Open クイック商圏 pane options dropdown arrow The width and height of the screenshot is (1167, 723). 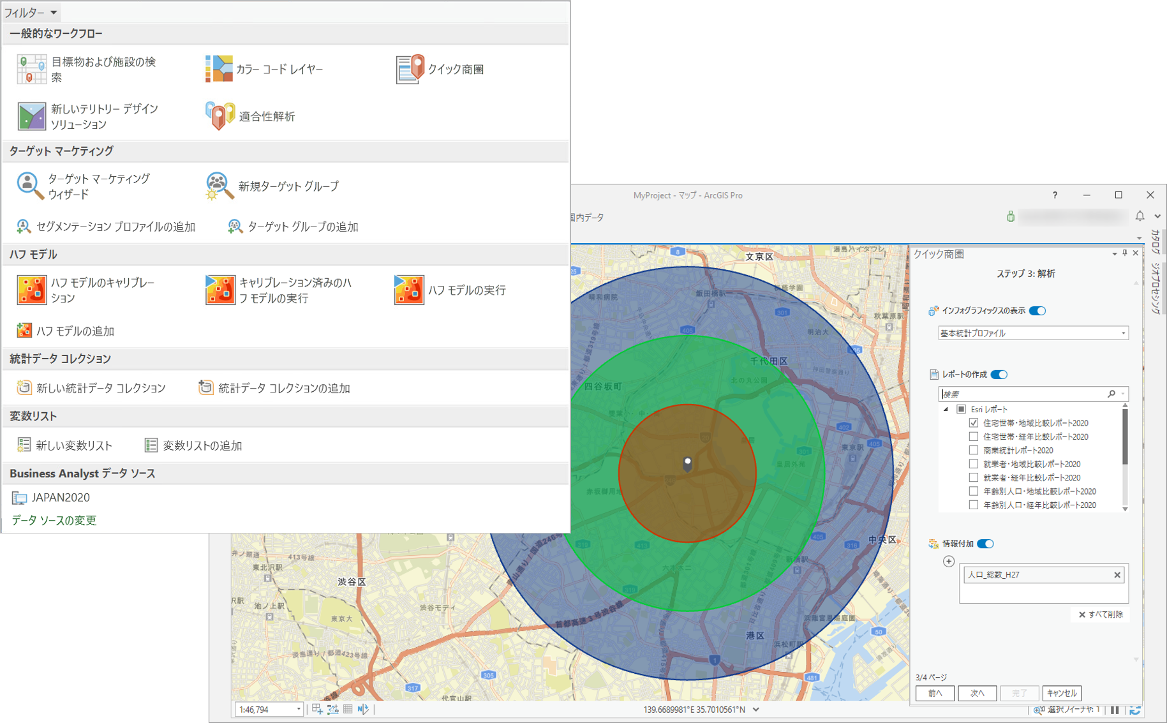coord(1115,254)
